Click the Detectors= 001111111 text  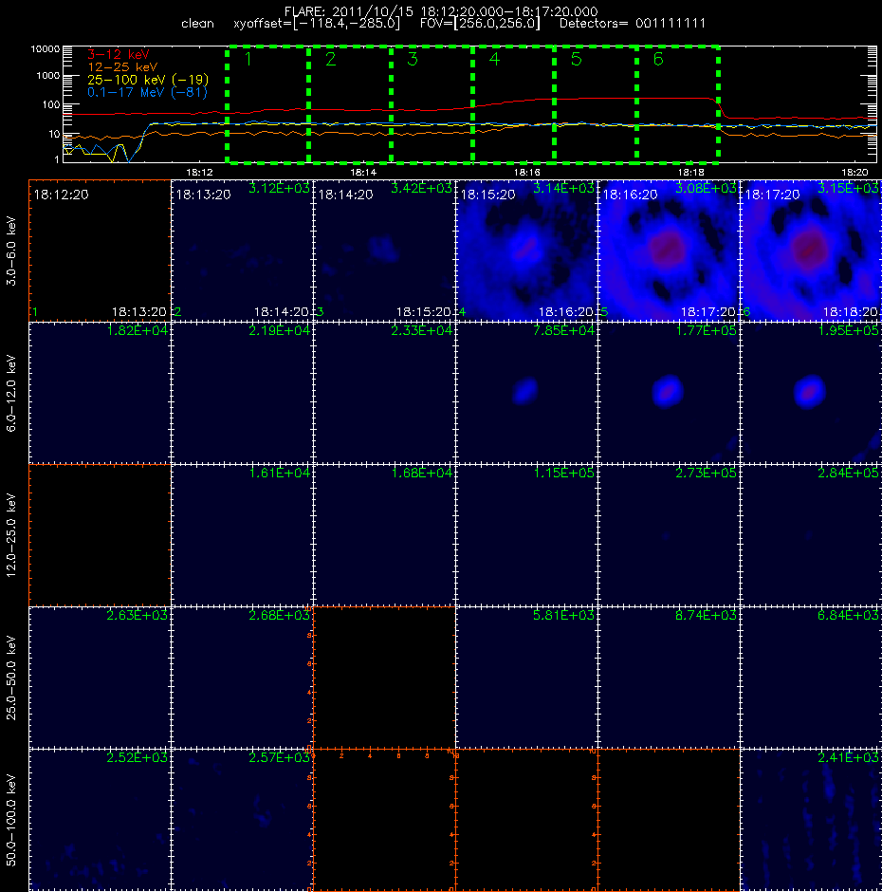[633, 24]
